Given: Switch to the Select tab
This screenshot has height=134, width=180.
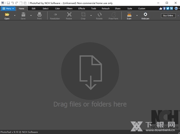Looking at the screenshot, I should [x=46, y=9].
